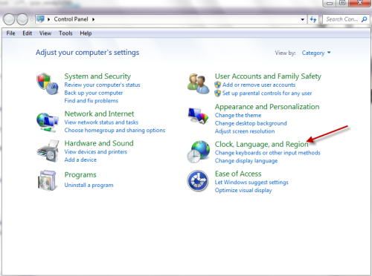The width and height of the screenshot is (372, 276).
Task: Open the Programs disc box icon
Action: point(47,180)
